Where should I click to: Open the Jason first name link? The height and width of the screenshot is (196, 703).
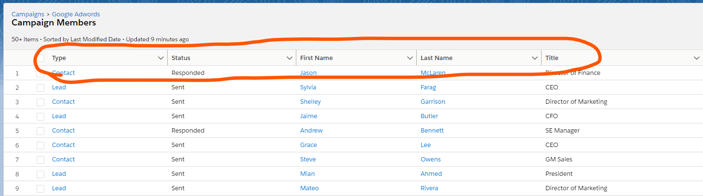click(x=308, y=73)
